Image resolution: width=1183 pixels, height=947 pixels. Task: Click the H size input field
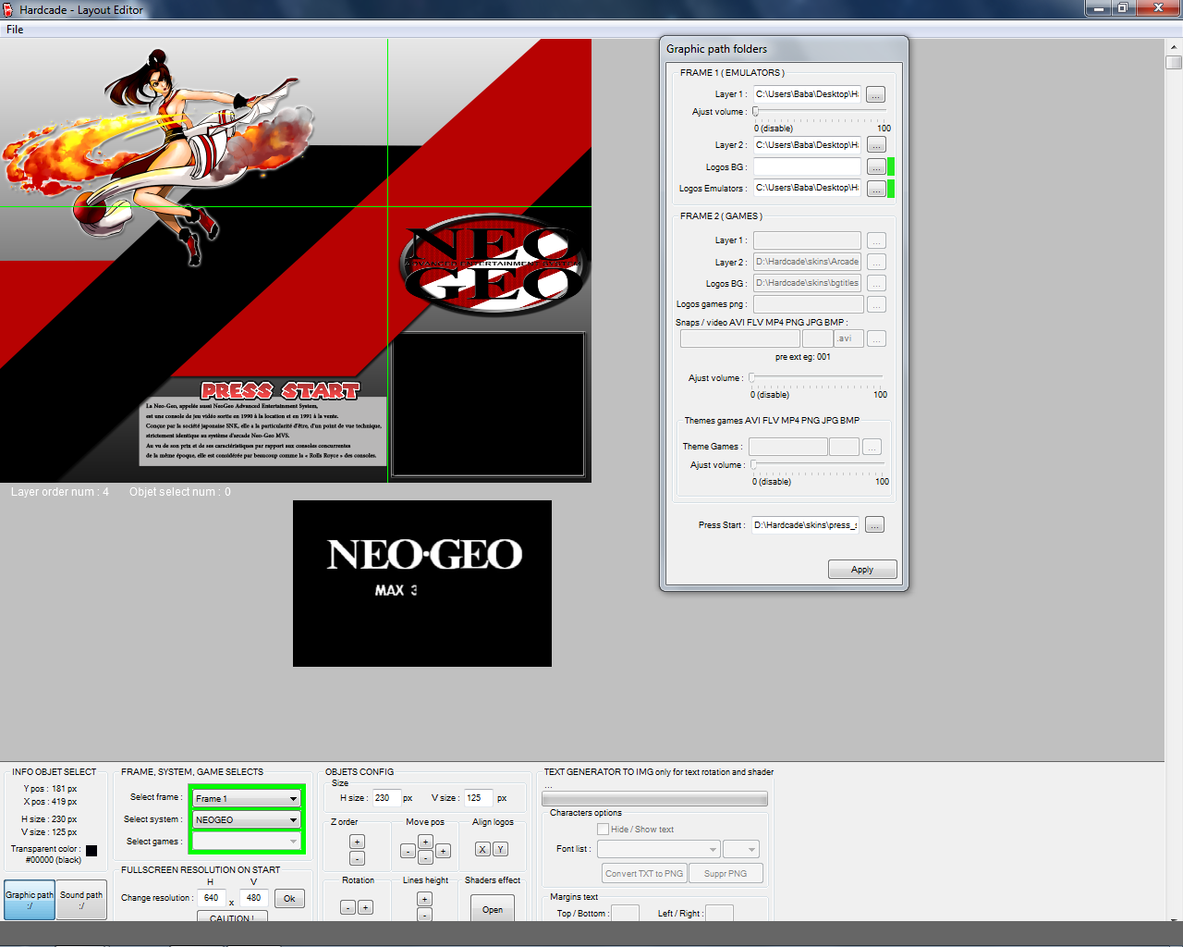pyautogui.click(x=385, y=798)
